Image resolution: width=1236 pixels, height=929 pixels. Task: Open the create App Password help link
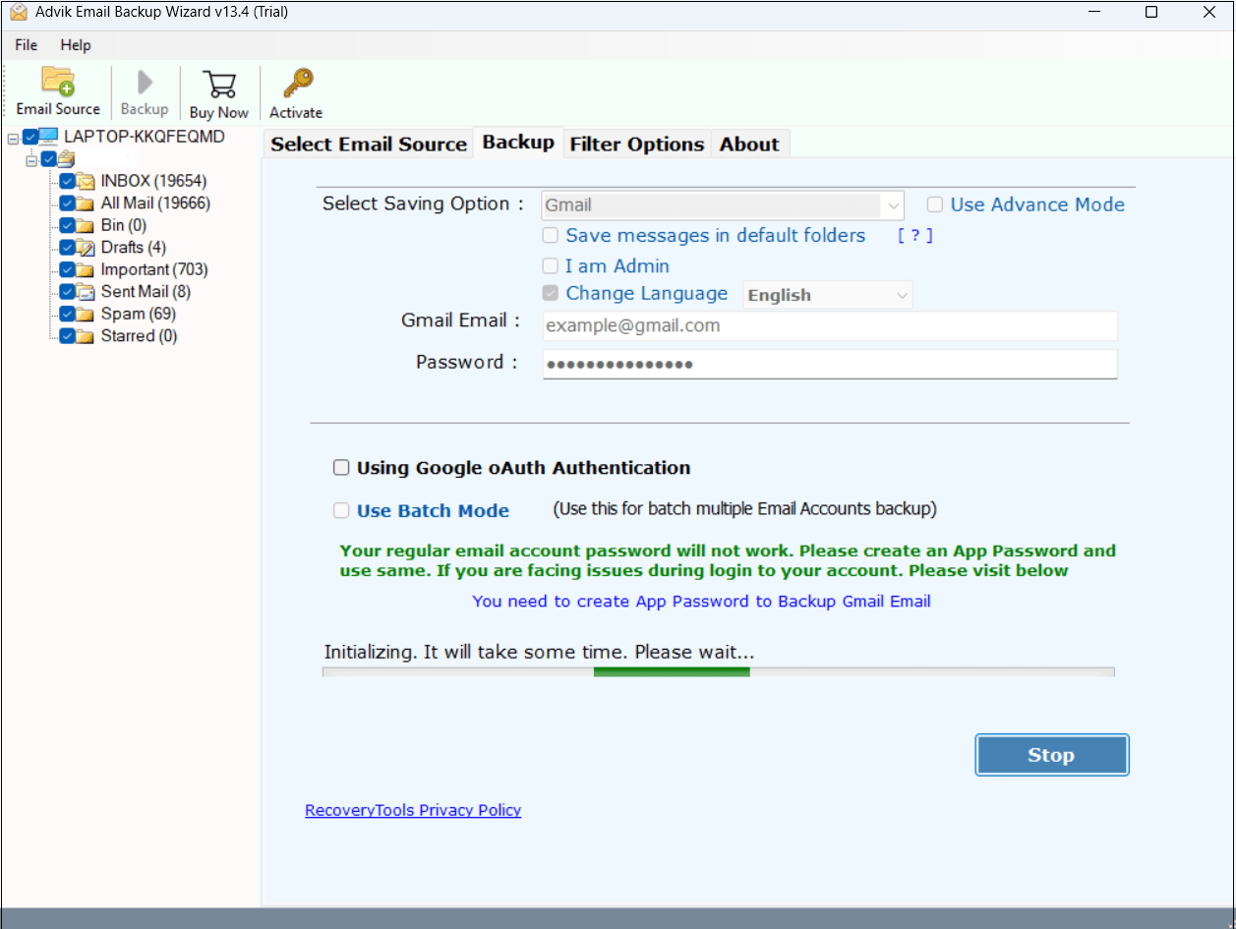pyautogui.click(x=701, y=601)
